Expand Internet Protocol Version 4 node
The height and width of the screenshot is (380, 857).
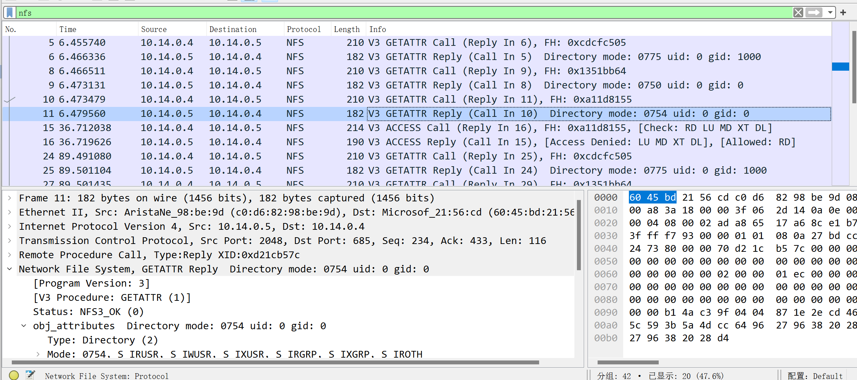10,227
